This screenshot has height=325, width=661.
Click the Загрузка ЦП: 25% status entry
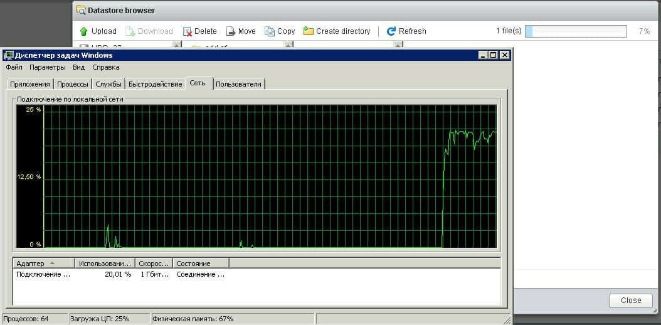[x=109, y=319]
